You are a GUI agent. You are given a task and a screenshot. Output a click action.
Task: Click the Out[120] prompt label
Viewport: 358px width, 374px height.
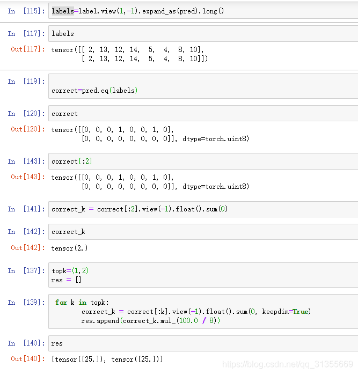coord(28,129)
